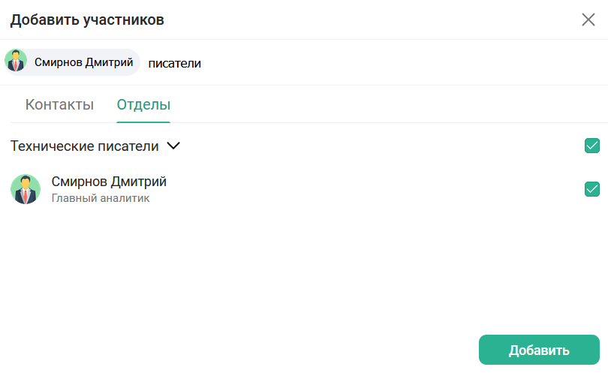Image resolution: width=608 pixels, height=388 pixels.
Task: Uncheck the checkbox beside Главный аналитик Смирнов Дмитрий
Action: coord(591,189)
